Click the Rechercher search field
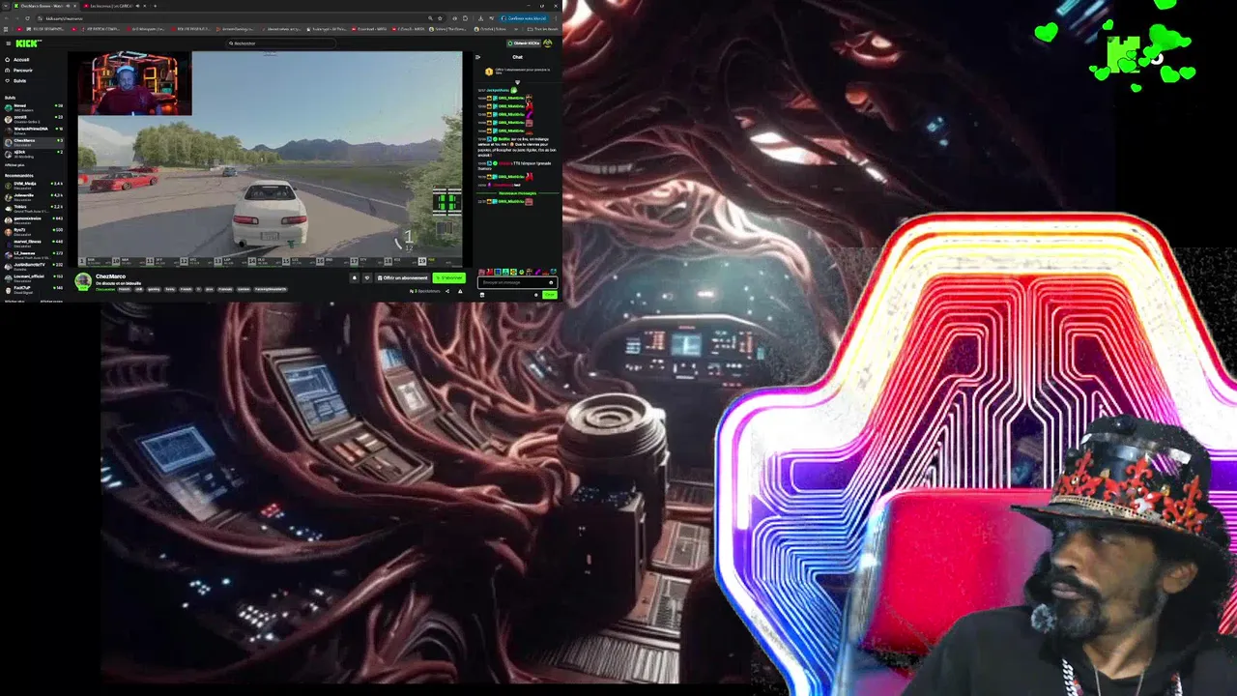The image size is (1237, 696). pos(282,43)
